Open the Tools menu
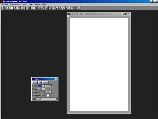The image size is (158, 119). 30,4
